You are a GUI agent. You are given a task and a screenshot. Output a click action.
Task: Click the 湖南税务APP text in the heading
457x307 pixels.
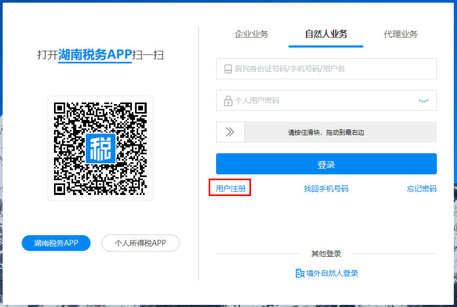(95, 54)
